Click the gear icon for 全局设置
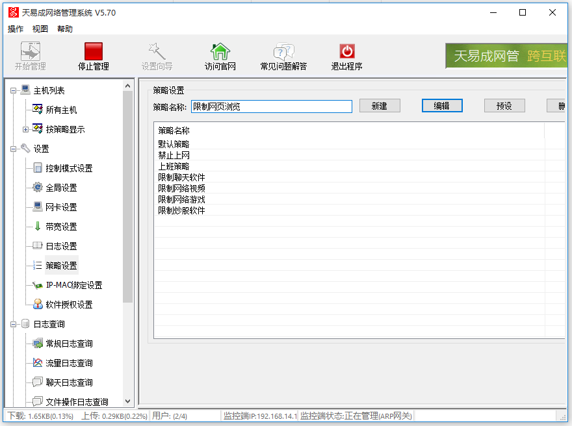Image resolution: width=572 pixels, height=426 pixels. (x=38, y=187)
